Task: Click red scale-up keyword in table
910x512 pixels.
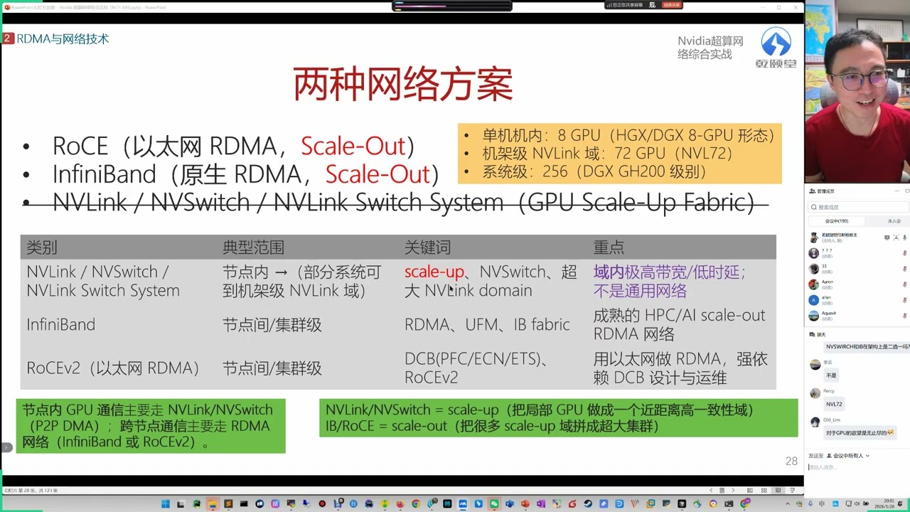Action: [x=434, y=272]
